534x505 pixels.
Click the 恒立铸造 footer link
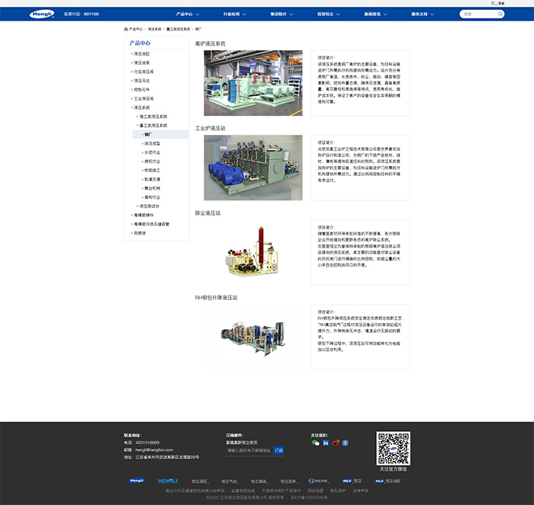click(x=259, y=481)
